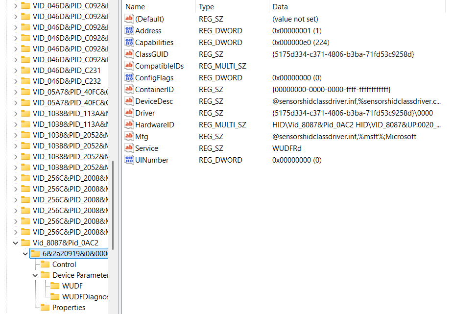
Task: Click the CompatibleIDs value icon
Action: tap(129, 66)
